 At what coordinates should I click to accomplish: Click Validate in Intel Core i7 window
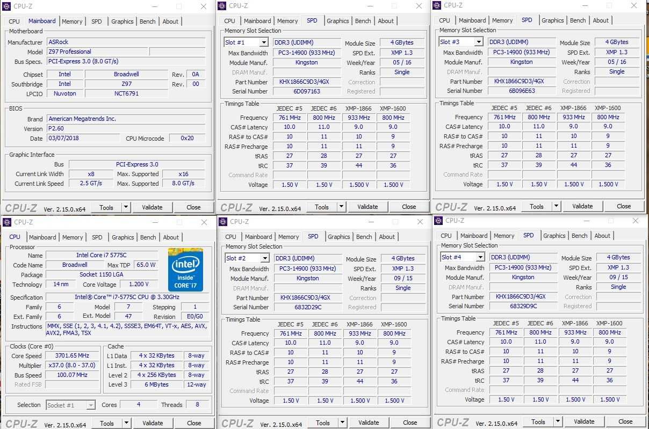tap(153, 423)
